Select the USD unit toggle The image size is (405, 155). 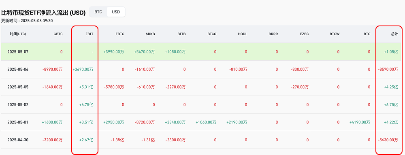[x=116, y=12]
